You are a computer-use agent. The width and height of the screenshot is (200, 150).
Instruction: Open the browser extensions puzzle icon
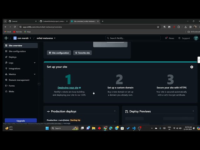(x=179, y=27)
